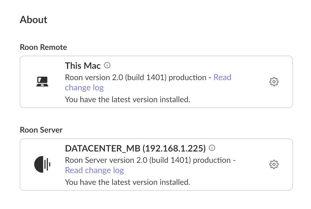Open settings gear for DATACENTER_MB server
Screen dimensions: 311x209
[274, 164]
